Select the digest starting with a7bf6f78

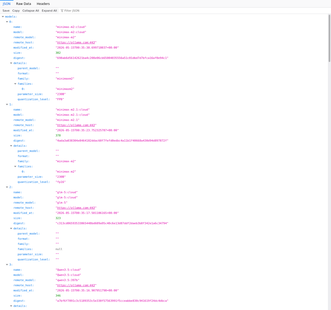(112, 301)
